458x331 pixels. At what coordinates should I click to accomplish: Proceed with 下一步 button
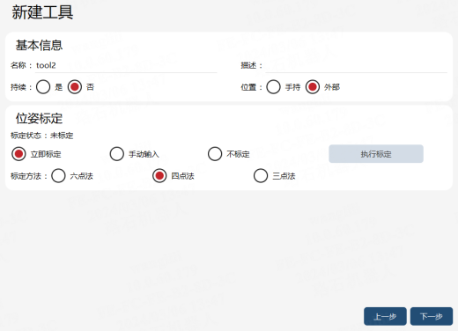(432, 316)
